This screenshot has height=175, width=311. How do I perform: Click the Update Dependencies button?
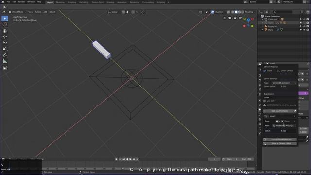point(280,140)
